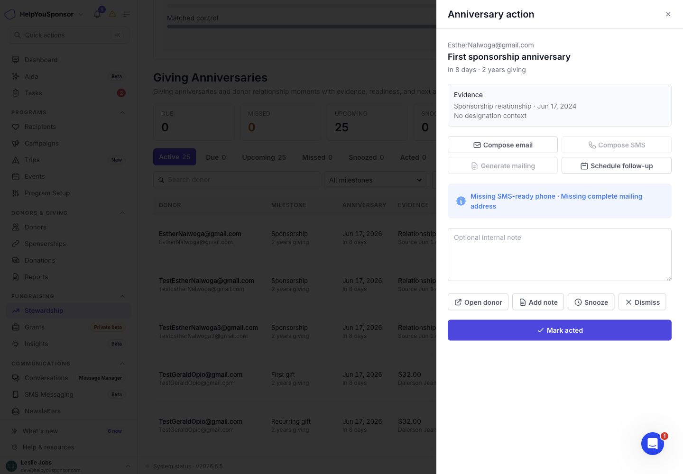Toggle the sidebar menu lines icon
683x474 pixels.
click(127, 14)
